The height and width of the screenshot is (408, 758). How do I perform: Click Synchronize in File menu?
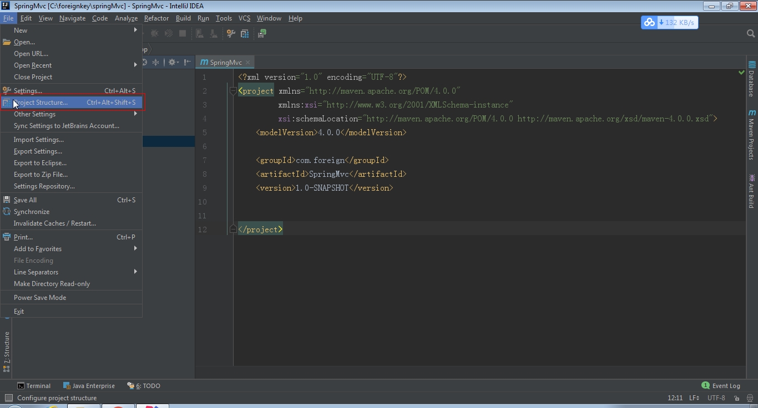point(71,212)
